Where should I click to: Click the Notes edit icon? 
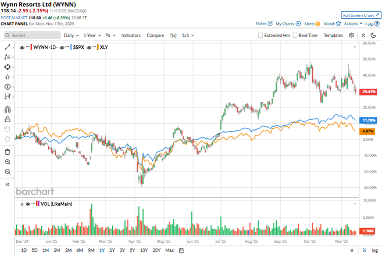click(x=270, y=23)
